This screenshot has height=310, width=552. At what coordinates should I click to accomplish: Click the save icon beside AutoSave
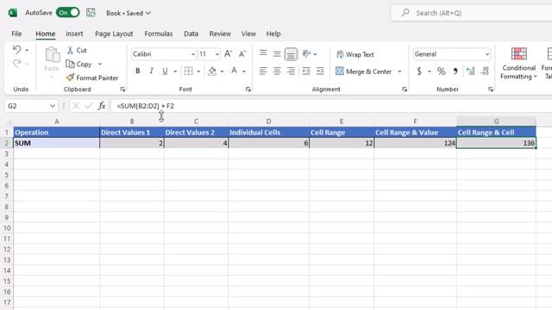pos(91,13)
